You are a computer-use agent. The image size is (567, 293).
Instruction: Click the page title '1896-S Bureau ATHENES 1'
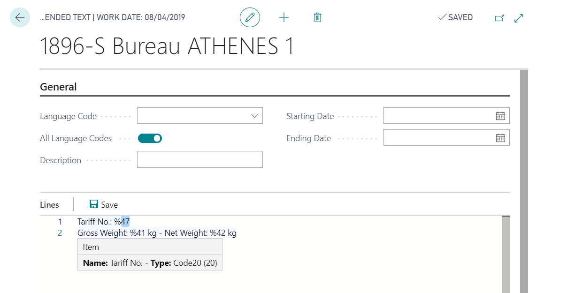tap(167, 47)
